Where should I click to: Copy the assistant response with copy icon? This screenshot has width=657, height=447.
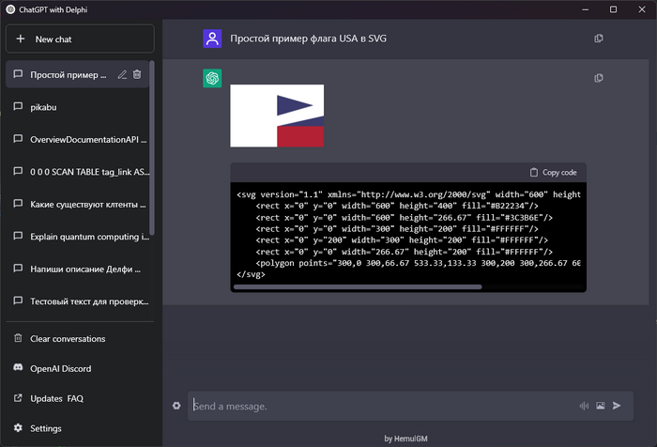coord(599,78)
